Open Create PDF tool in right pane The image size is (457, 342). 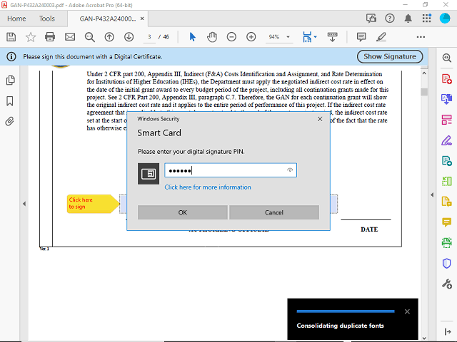pos(446,79)
